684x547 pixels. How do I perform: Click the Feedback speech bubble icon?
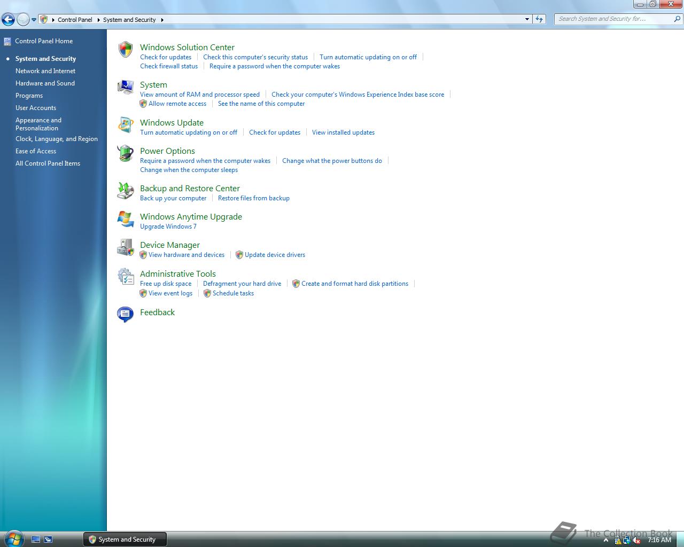(125, 315)
